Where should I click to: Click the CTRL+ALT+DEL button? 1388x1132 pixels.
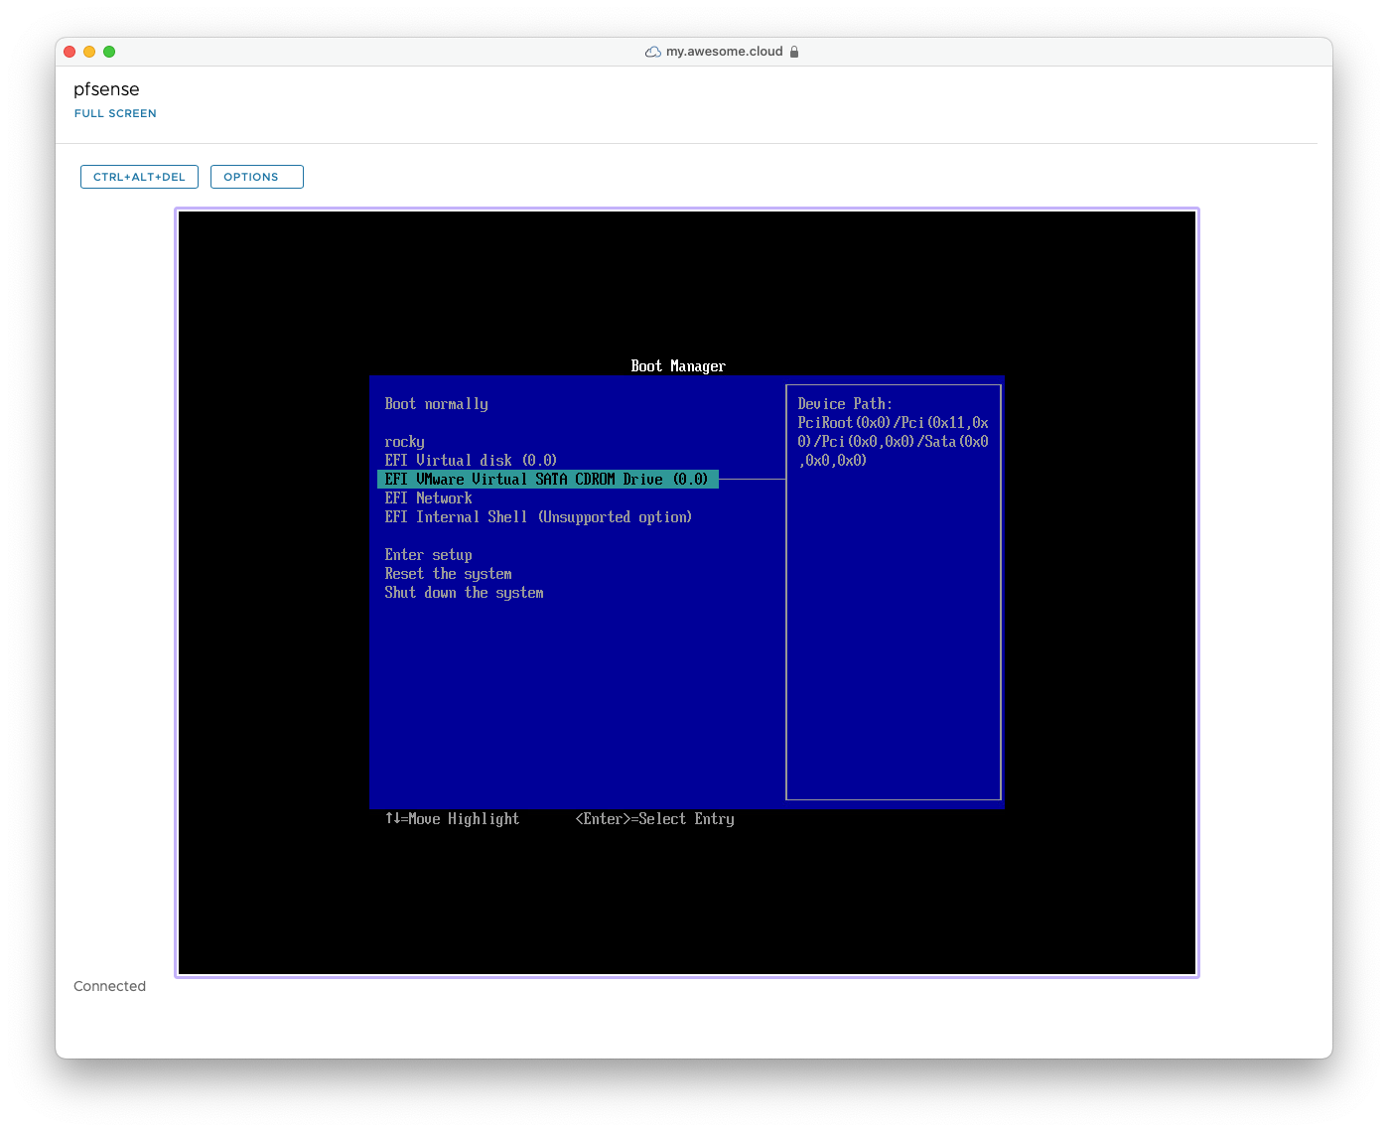139,177
